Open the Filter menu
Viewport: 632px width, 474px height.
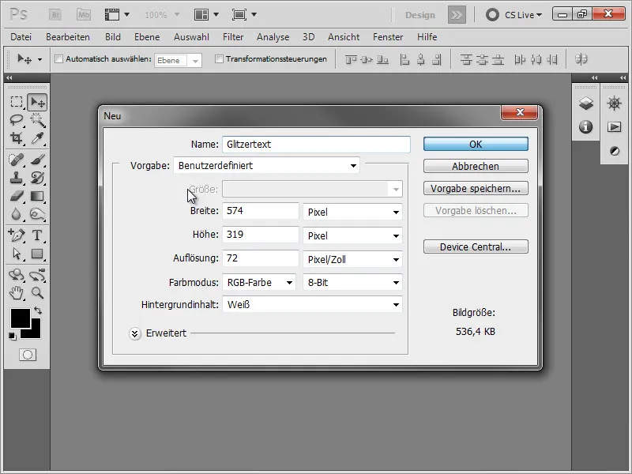click(233, 37)
